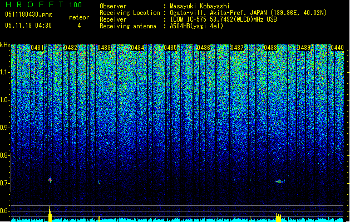Click the red meteor echo near 0431
This screenshot has height=222, width=350.
coord(50,180)
